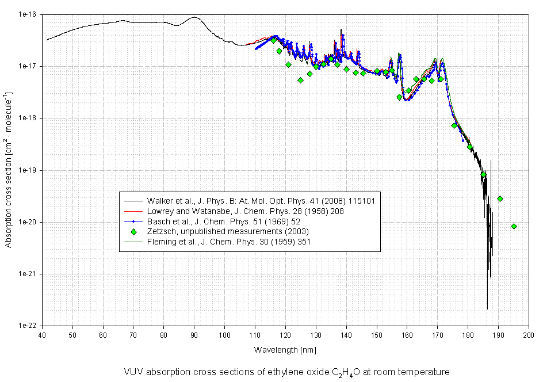Click the red line legend sample for Lowrey

[133, 211]
